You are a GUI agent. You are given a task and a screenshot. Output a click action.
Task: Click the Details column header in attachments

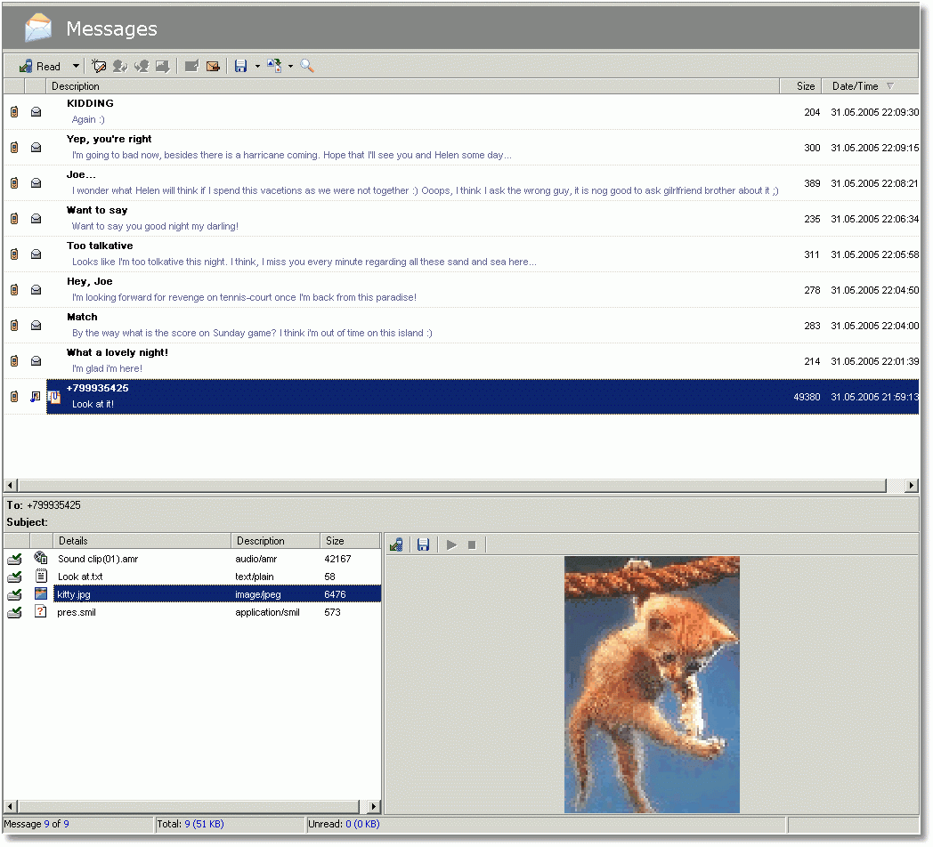(142, 541)
